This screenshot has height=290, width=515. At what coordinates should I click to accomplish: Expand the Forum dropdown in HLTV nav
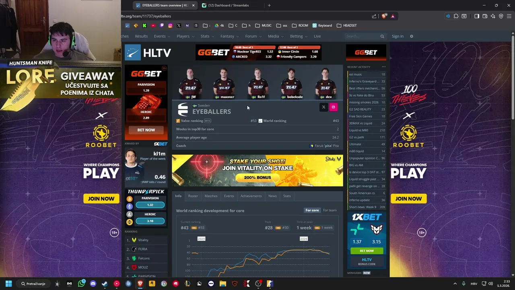(x=253, y=36)
